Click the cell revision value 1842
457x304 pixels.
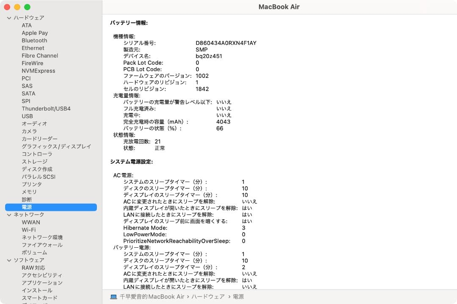(202, 89)
